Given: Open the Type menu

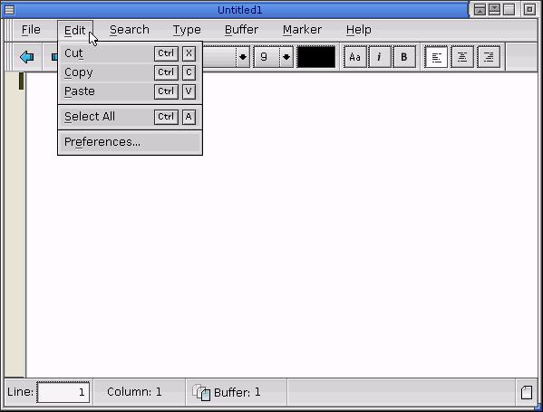Looking at the screenshot, I should (x=187, y=30).
